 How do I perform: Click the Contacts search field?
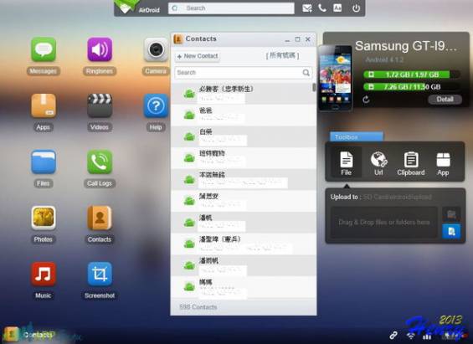[243, 73]
